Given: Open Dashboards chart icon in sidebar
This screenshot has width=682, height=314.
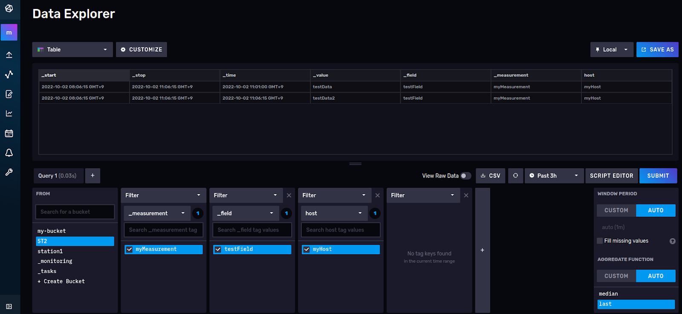Looking at the screenshot, I should pos(9,113).
